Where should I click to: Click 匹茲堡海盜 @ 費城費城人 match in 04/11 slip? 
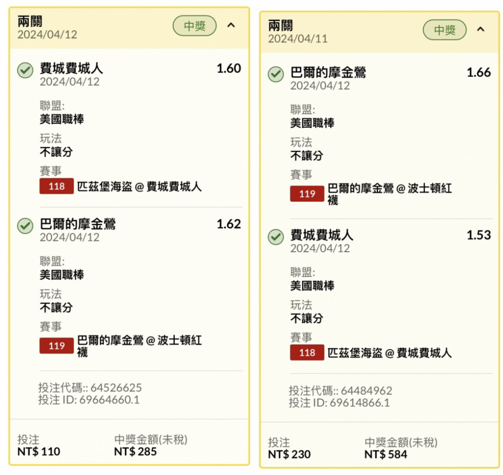point(390,352)
